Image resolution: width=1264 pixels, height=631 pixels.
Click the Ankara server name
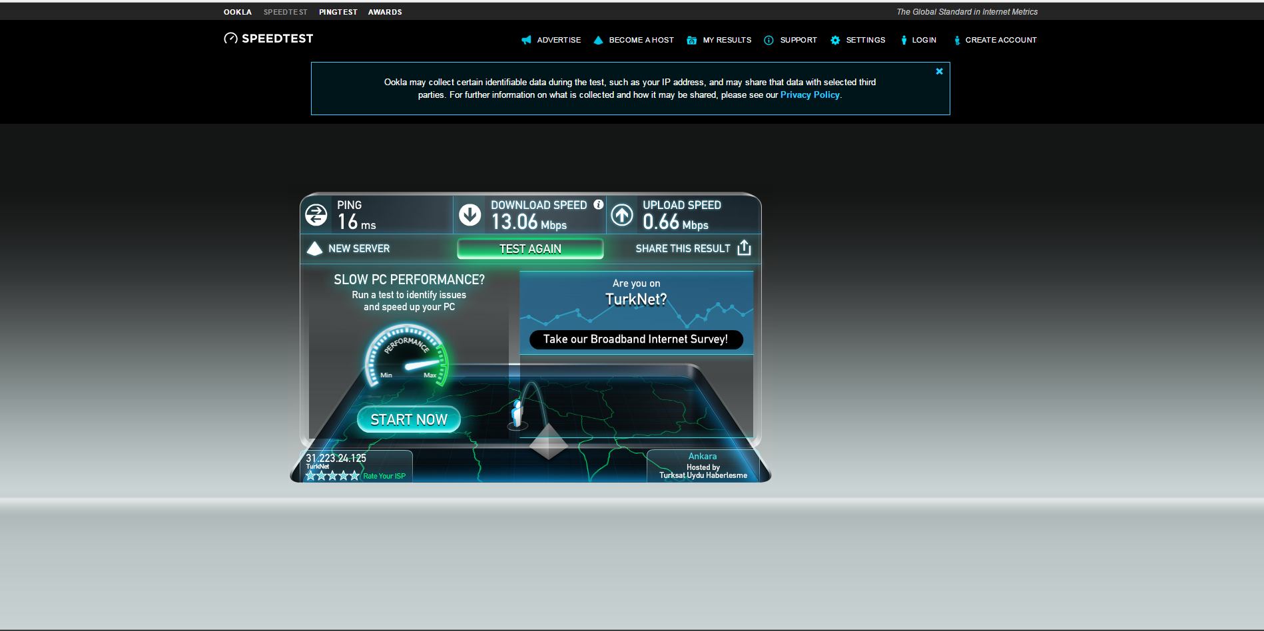pyautogui.click(x=703, y=456)
